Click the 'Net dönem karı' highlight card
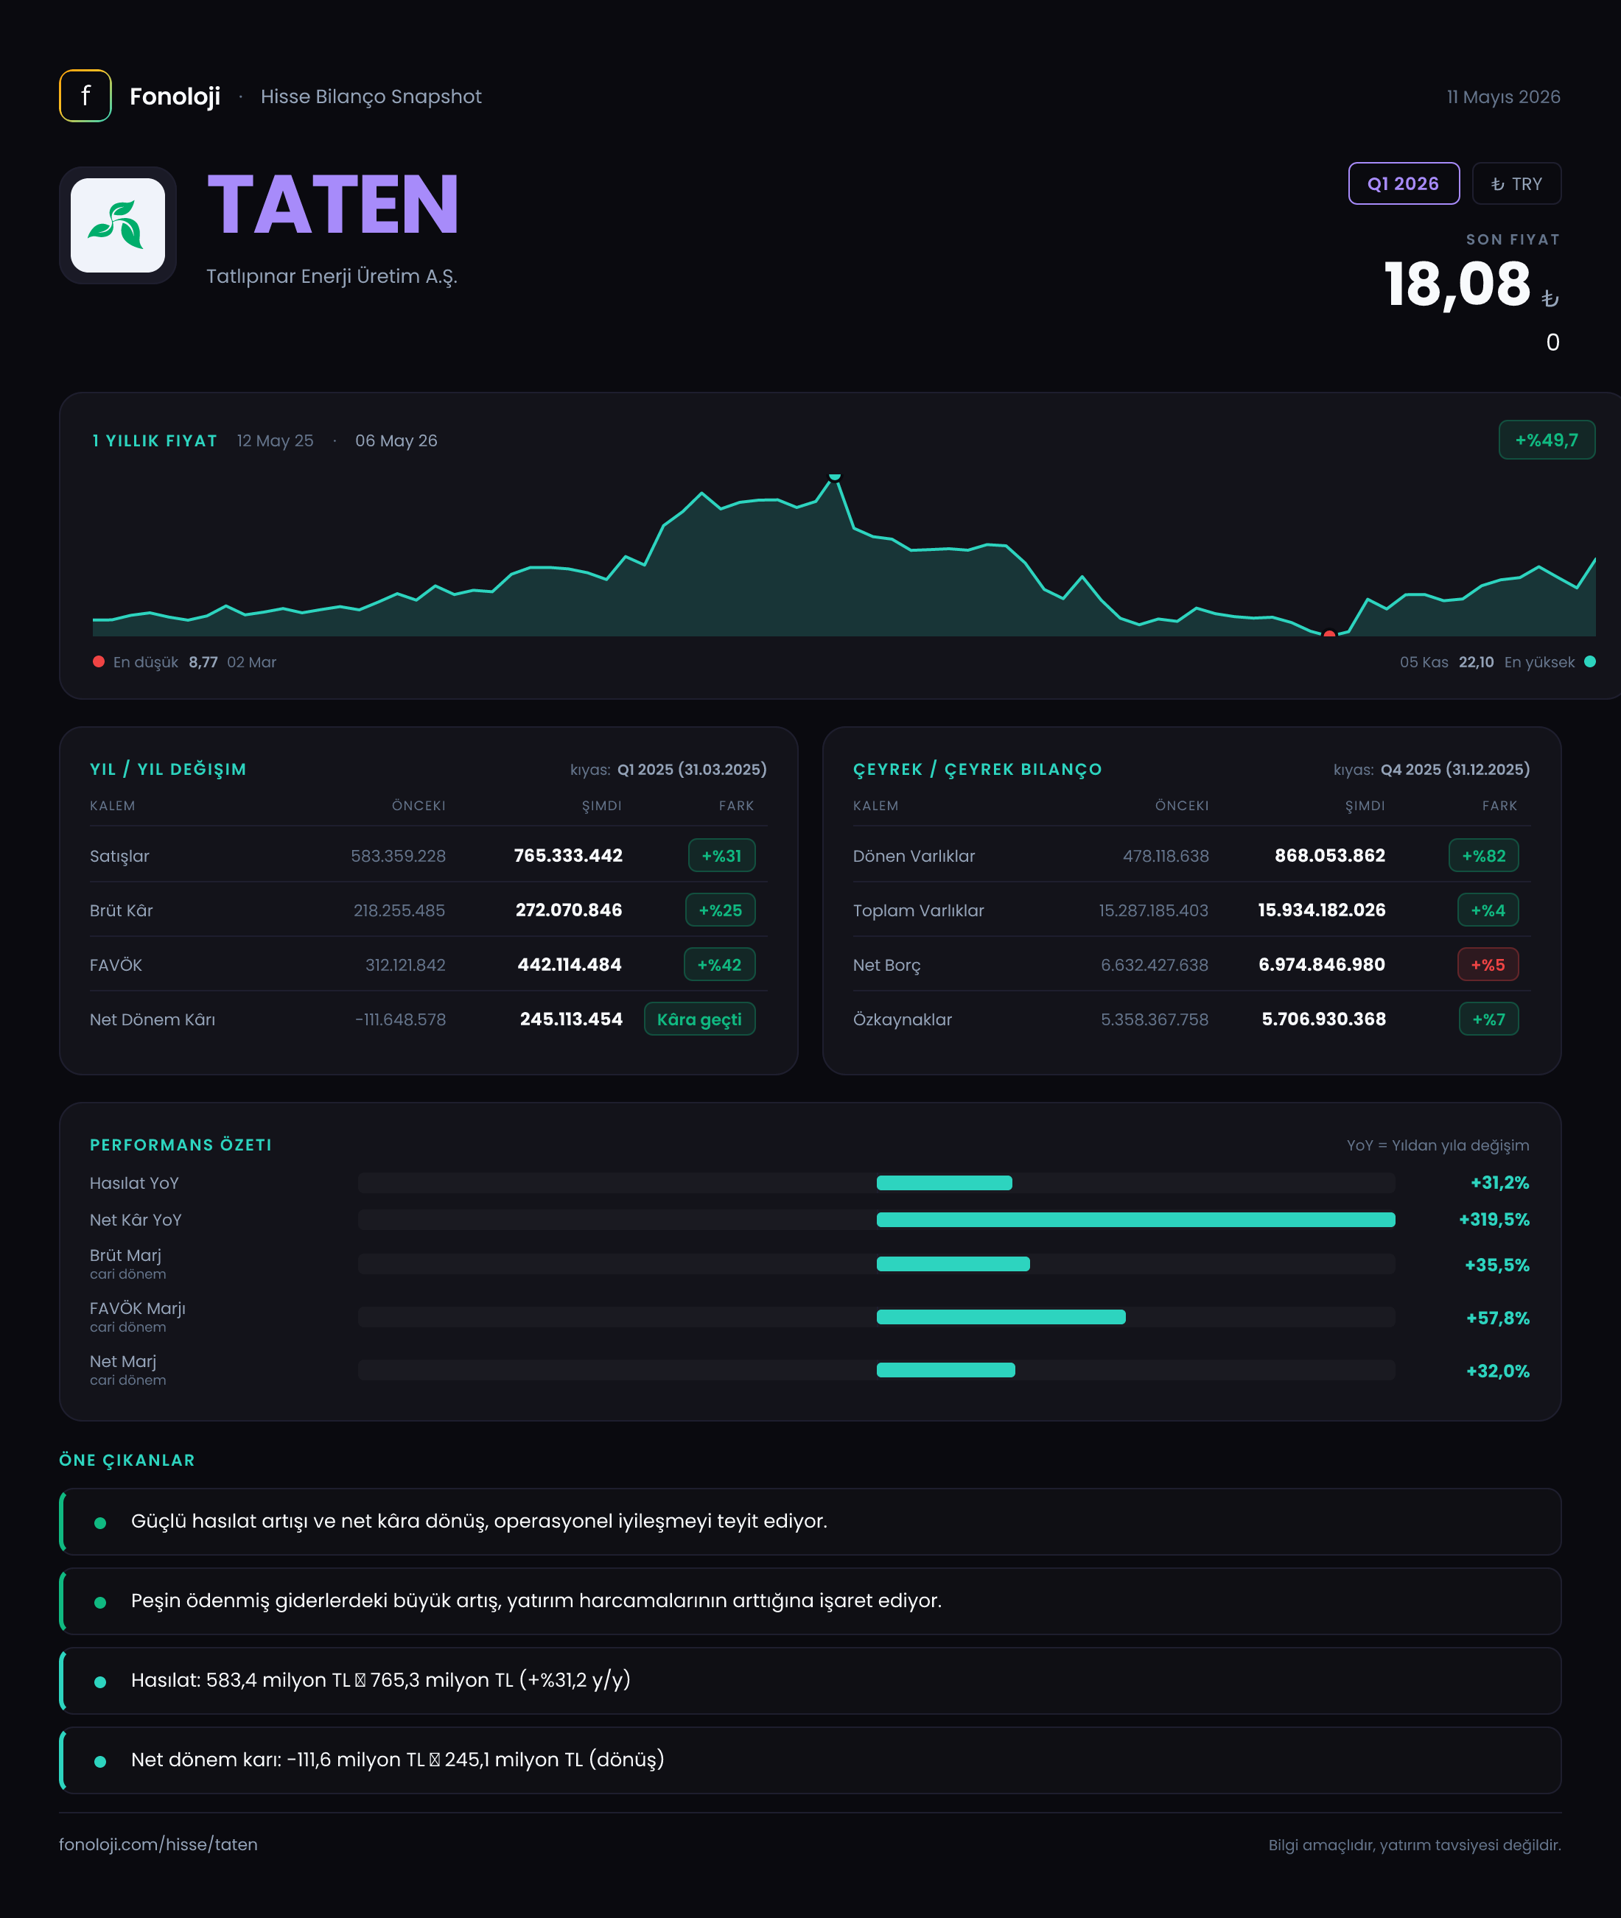 (810, 1760)
